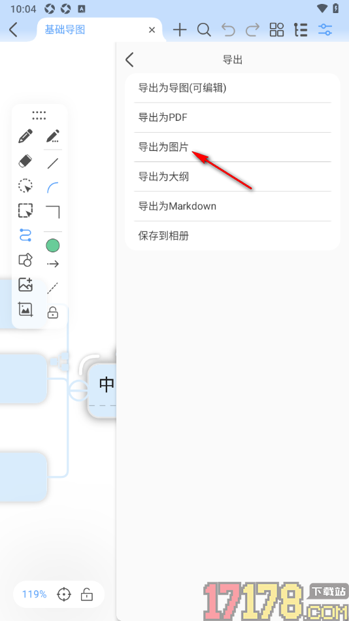Open the outline tree view
The height and width of the screenshot is (621, 349).
click(x=301, y=29)
